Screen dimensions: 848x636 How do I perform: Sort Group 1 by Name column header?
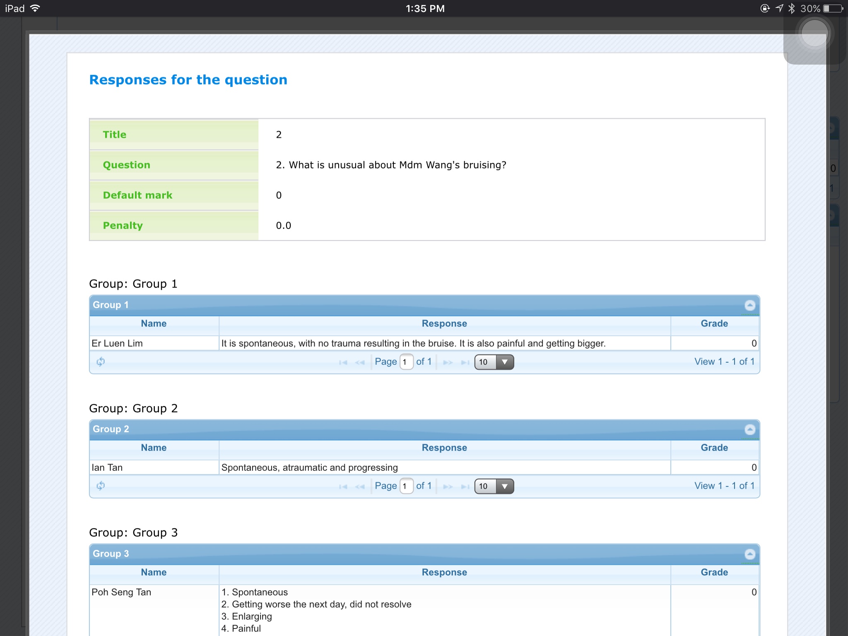[154, 324]
